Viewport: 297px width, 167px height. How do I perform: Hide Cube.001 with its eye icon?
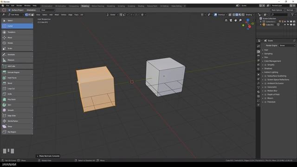click(285, 25)
